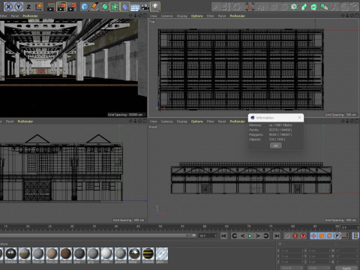Open Cameras menu in Top viewport
Image resolution: width=360 pixels, height=270 pixels.
point(166,16)
